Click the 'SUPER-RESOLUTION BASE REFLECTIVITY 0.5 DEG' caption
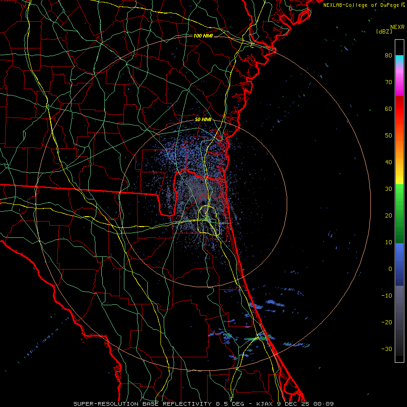The width and height of the screenshot is (407, 407). [x=159, y=404]
